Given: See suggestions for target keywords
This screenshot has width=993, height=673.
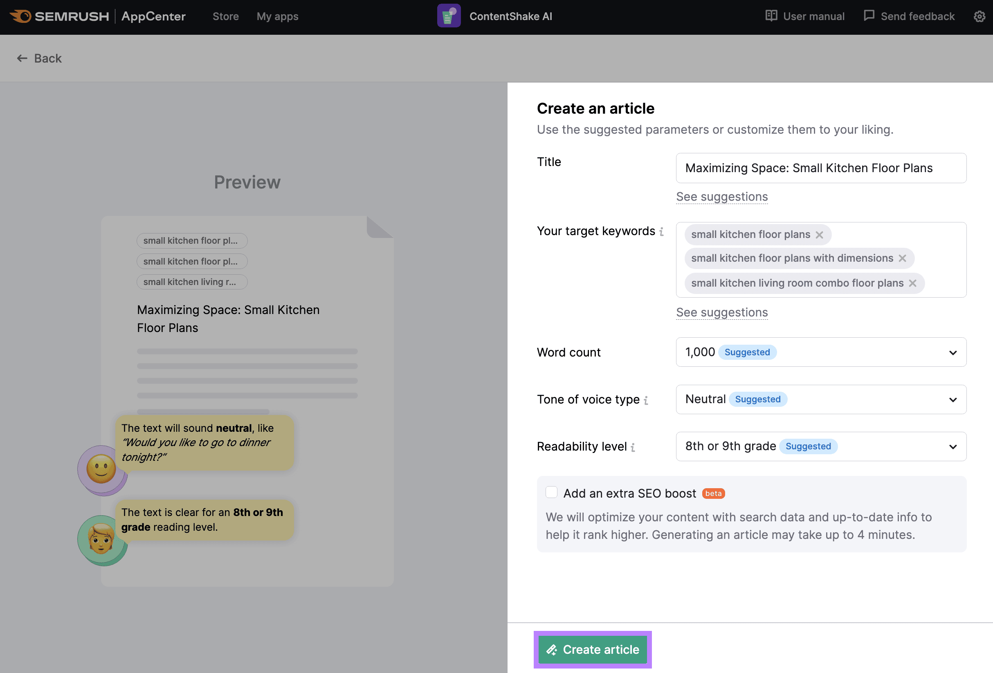Looking at the screenshot, I should (721, 312).
